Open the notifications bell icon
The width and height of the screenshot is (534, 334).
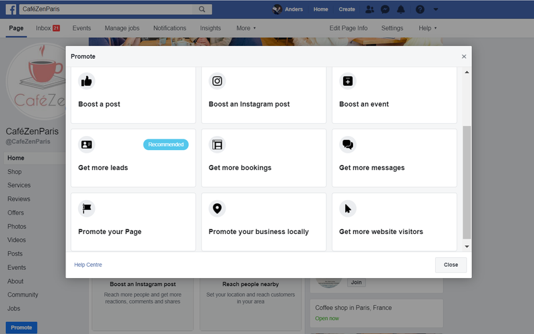tap(401, 9)
